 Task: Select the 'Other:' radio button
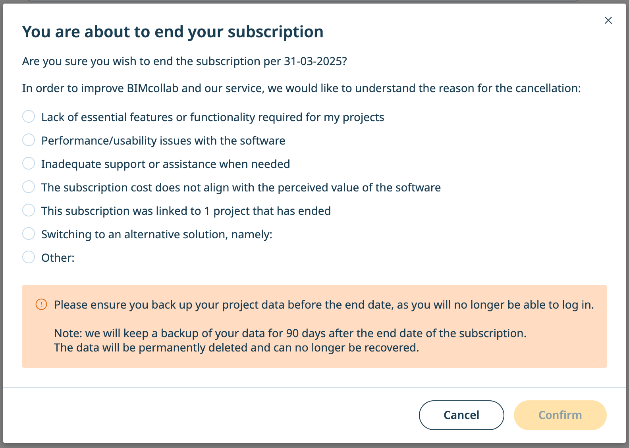(29, 257)
